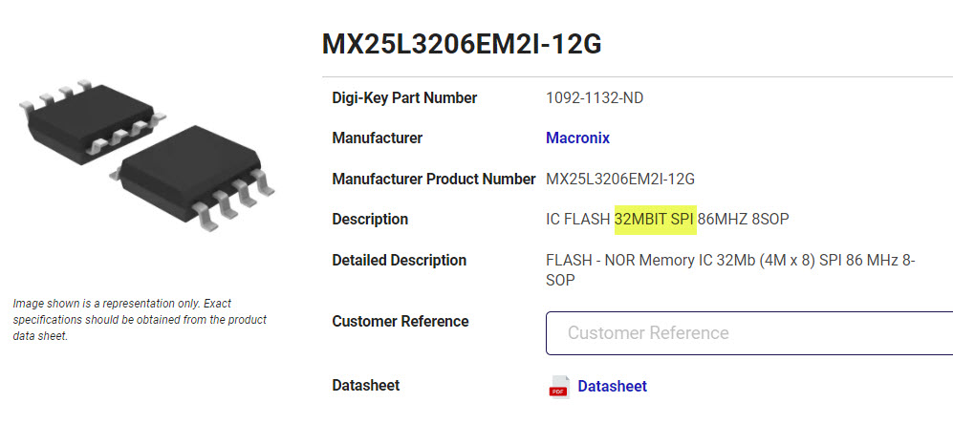
Task: Open the Macronix manufacturer link
Action: 577,138
